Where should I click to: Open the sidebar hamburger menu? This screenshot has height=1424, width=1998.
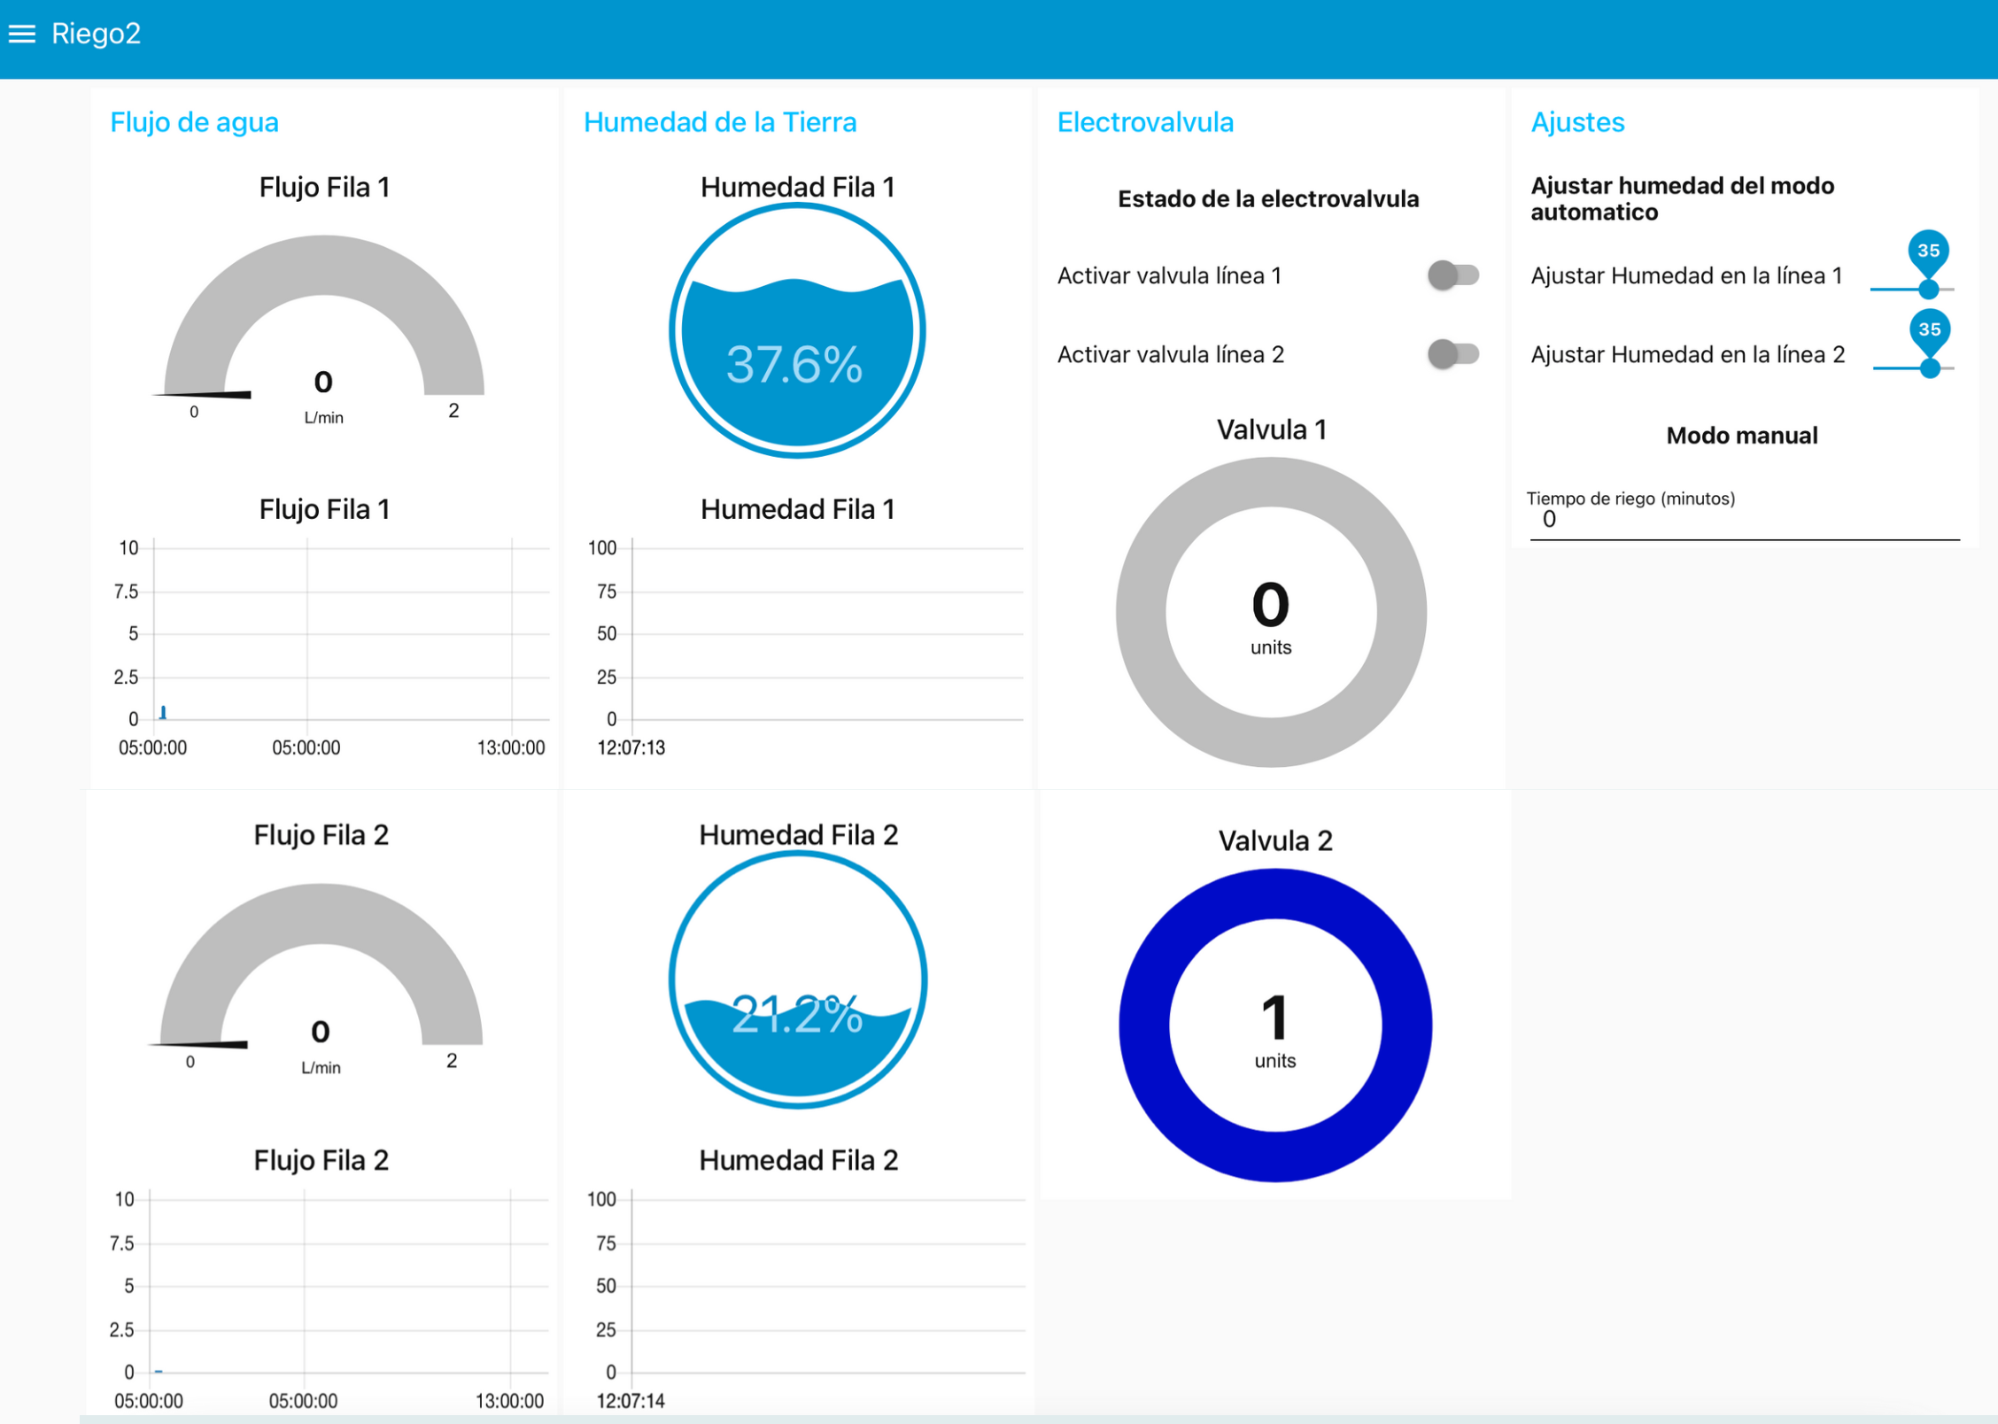point(23,34)
